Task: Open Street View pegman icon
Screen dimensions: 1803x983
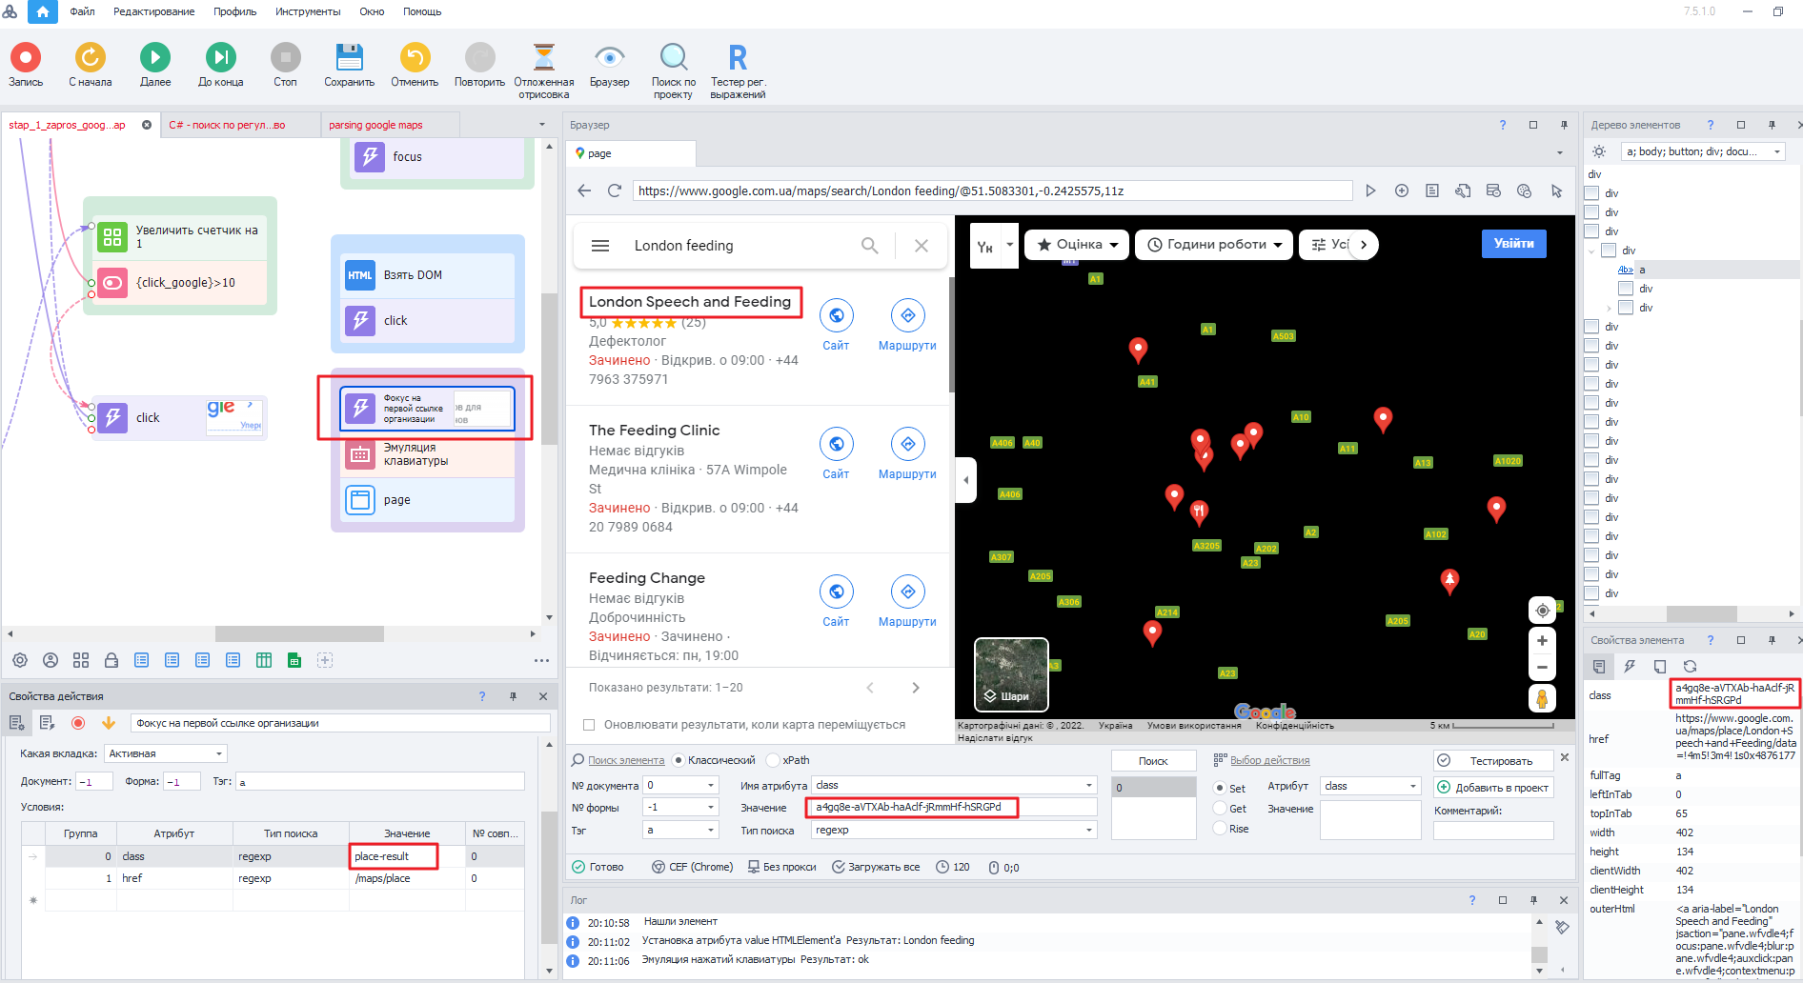Action: 1542,698
